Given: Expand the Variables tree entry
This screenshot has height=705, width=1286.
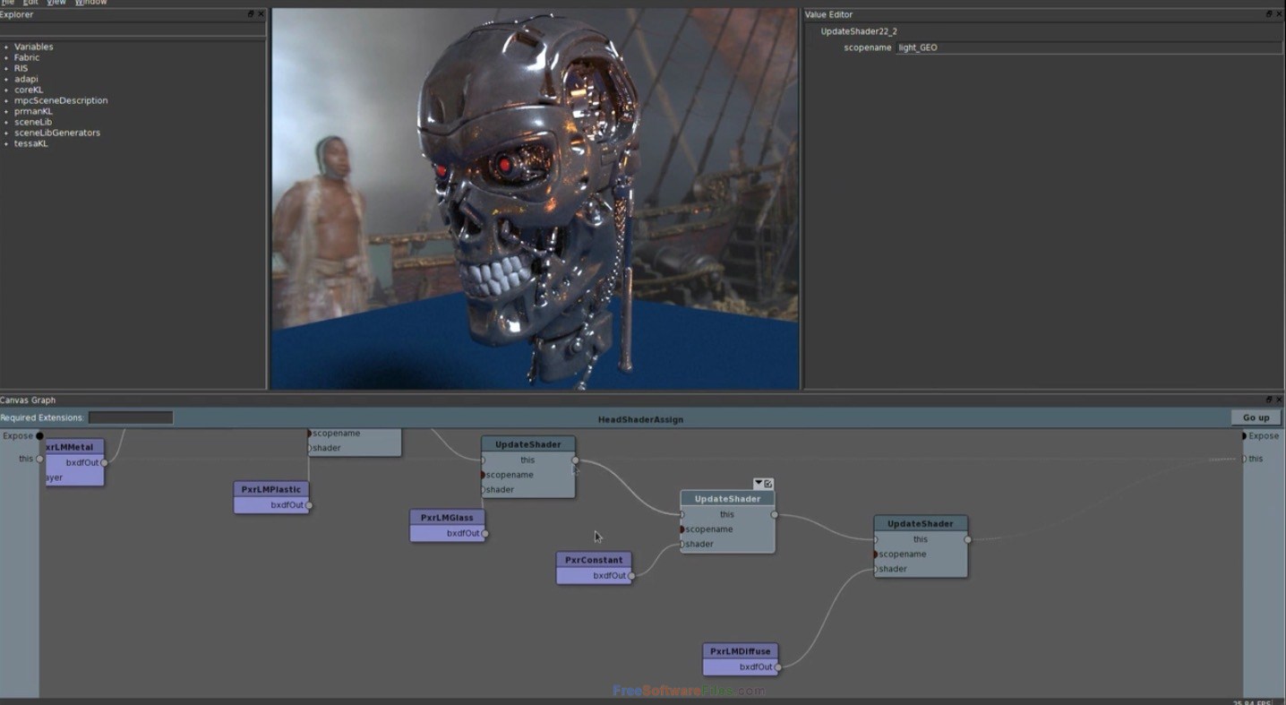Looking at the screenshot, I should pyautogui.click(x=6, y=47).
